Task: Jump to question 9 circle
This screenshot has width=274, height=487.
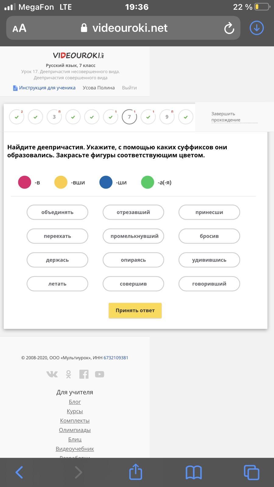Action: click(167, 117)
